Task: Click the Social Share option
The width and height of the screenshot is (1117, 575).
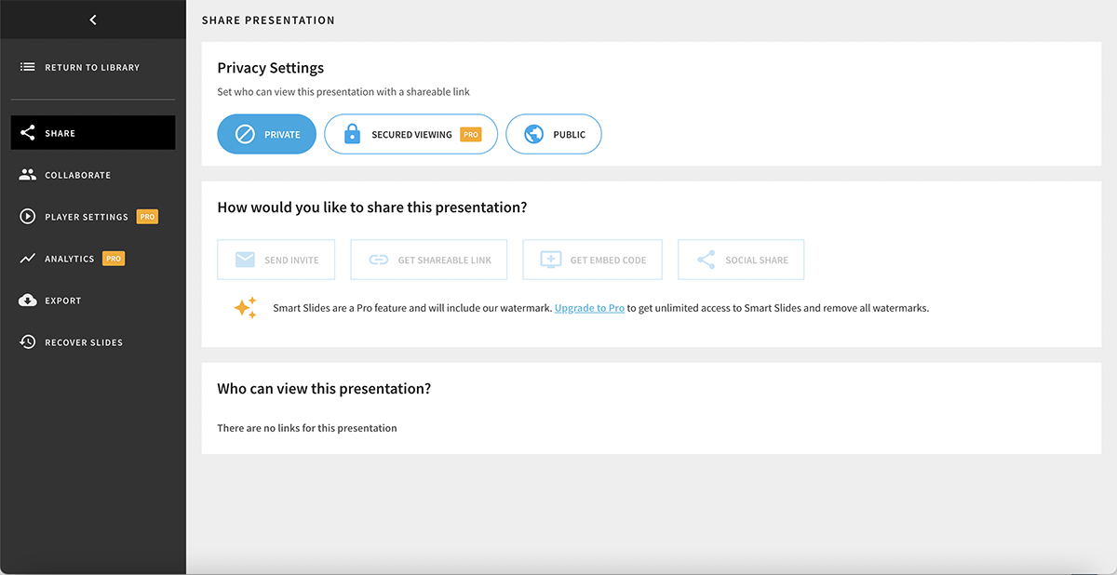Action: coord(740,260)
